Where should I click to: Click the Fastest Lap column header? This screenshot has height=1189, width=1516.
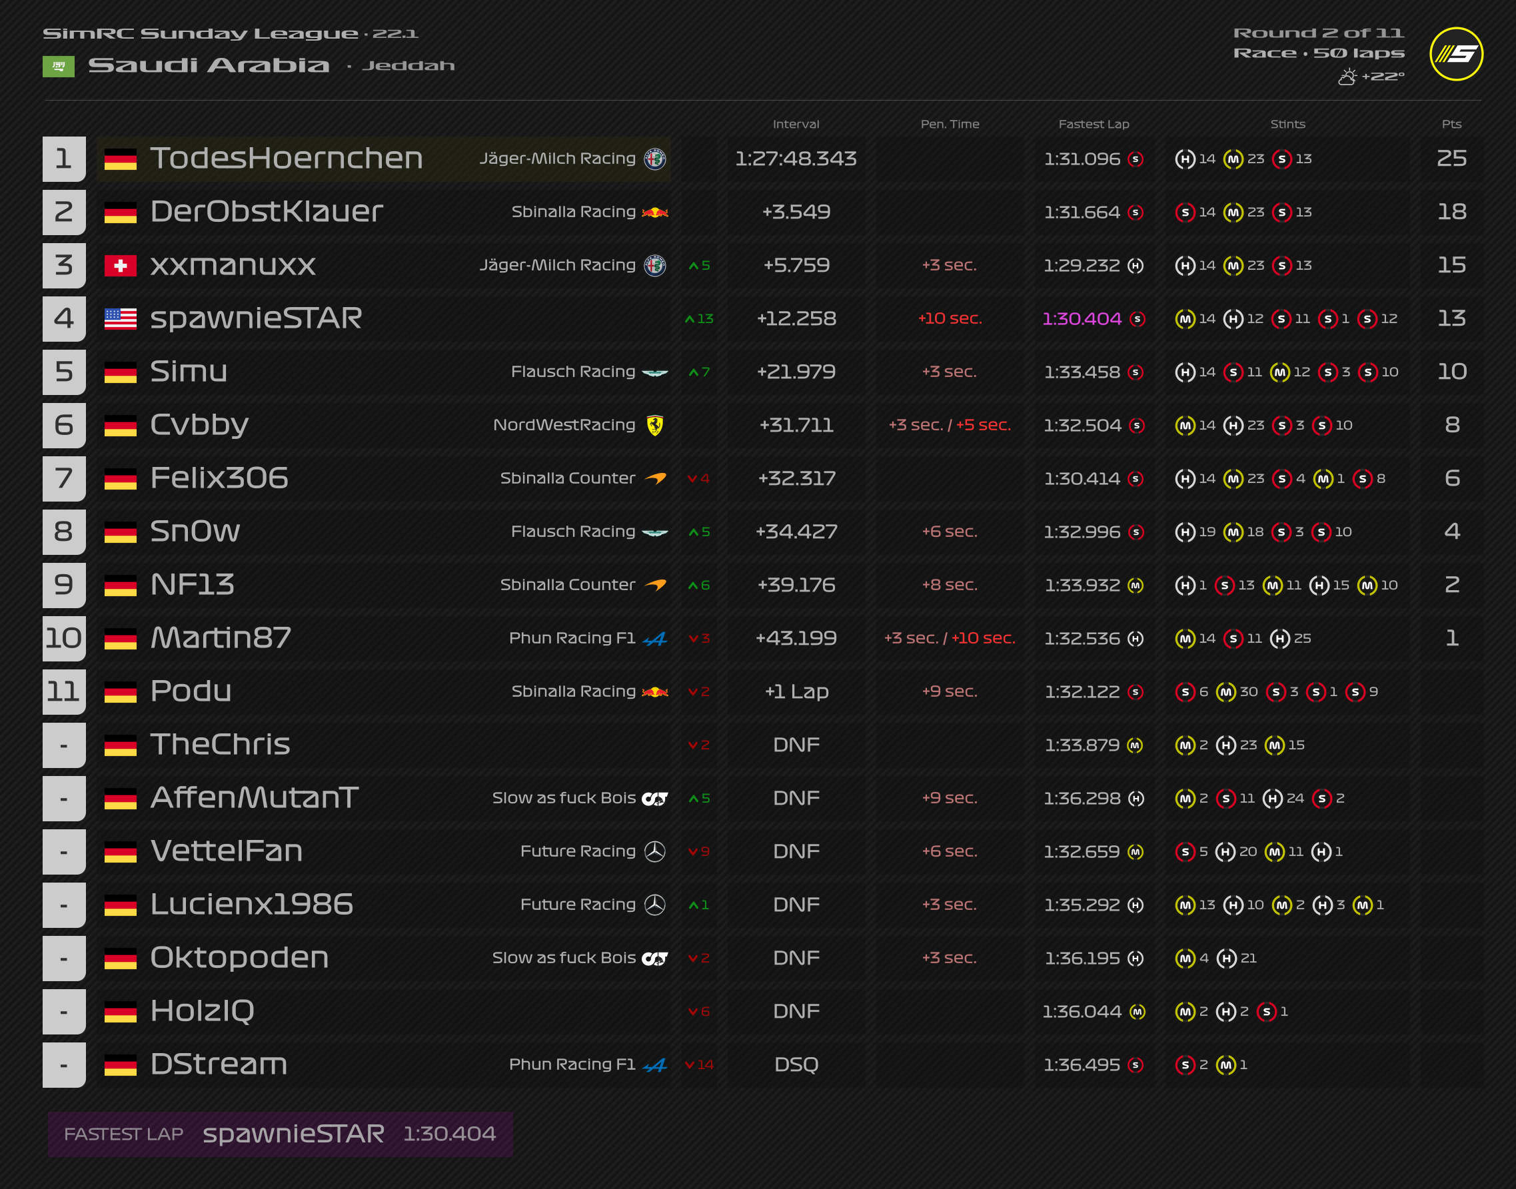click(1094, 124)
